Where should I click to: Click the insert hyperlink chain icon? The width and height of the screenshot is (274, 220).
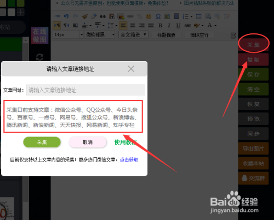130,16
